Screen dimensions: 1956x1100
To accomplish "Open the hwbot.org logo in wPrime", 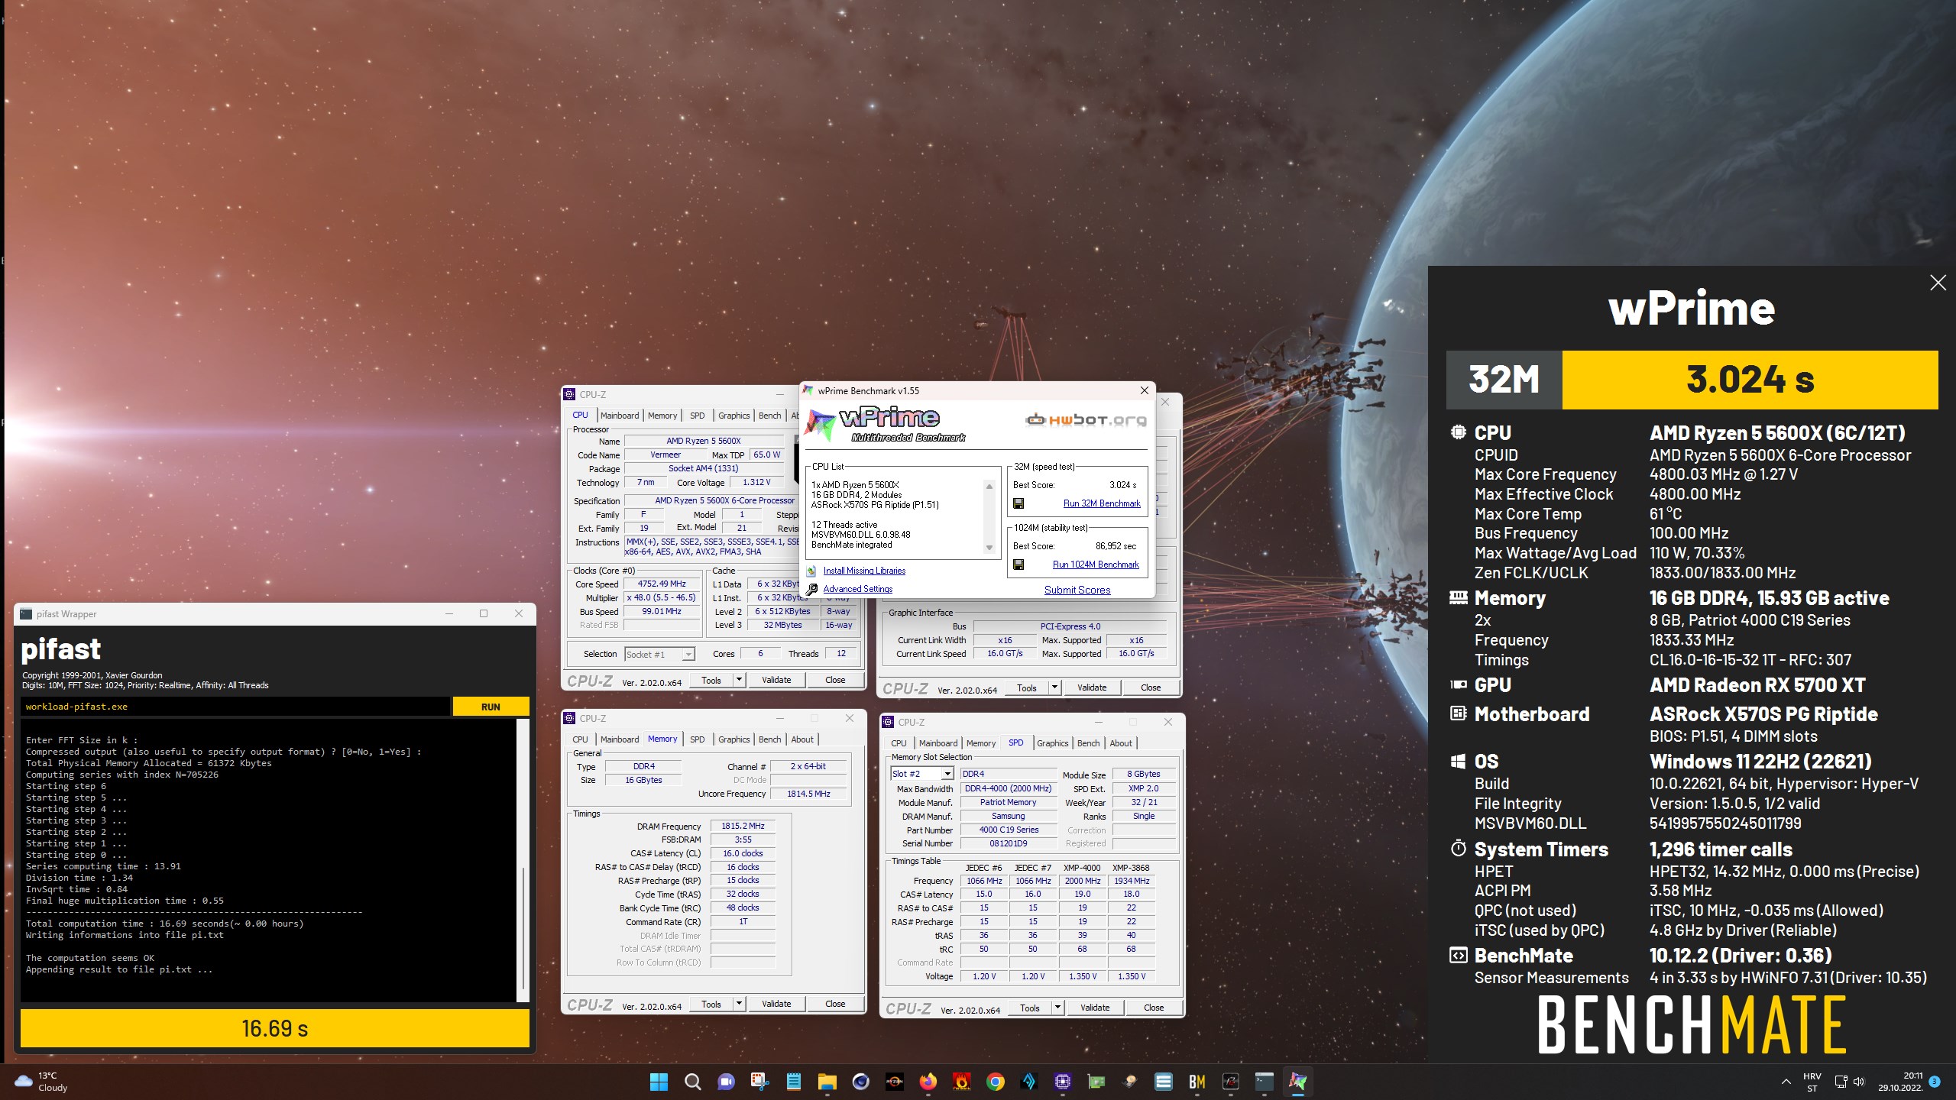I will click(x=1086, y=419).
